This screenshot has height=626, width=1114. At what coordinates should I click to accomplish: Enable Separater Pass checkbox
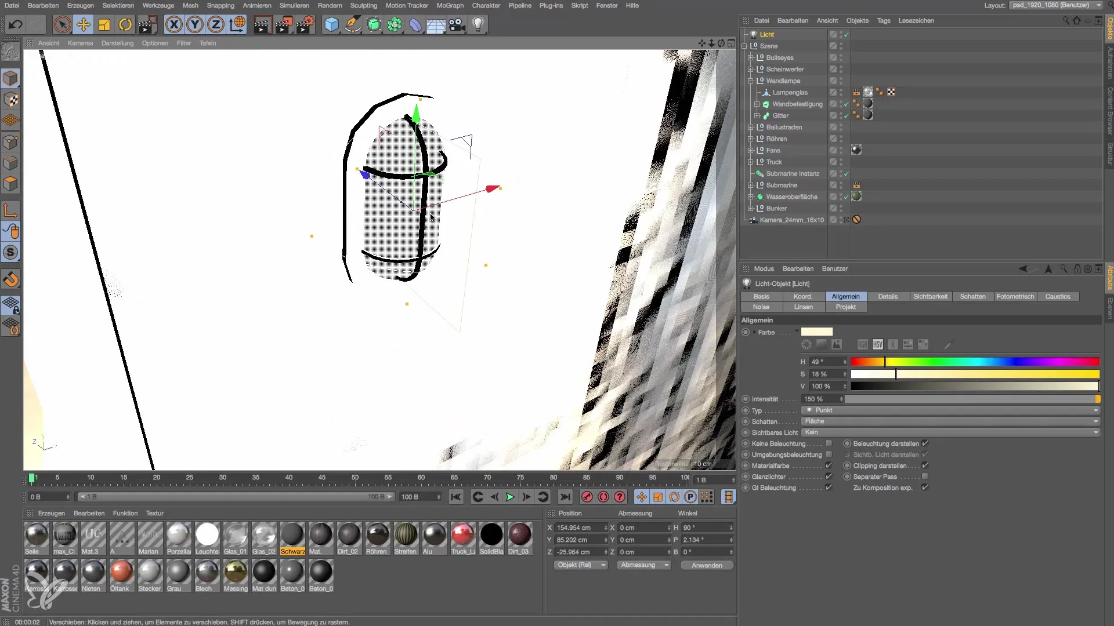click(x=925, y=476)
